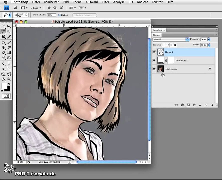
Task: Enable lock image pixels
Action: point(168,45)
